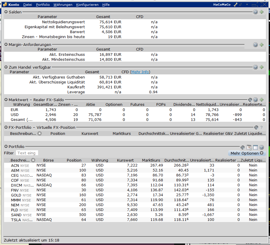This screenshot has height=245, width=270.
Task: Open configure wrench icon in Marktwert section
Action: coord(250,100)
